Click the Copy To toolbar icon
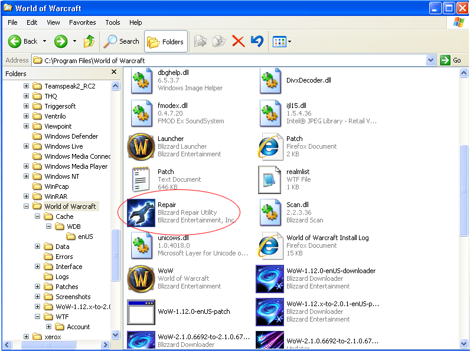The height and width of the screenshot is (351, 470). [x=219, y=41]
